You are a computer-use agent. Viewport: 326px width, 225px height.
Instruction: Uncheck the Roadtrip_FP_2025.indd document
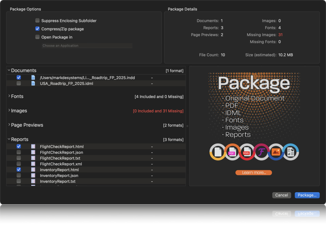pyautogui.click(x=19, y=77)
